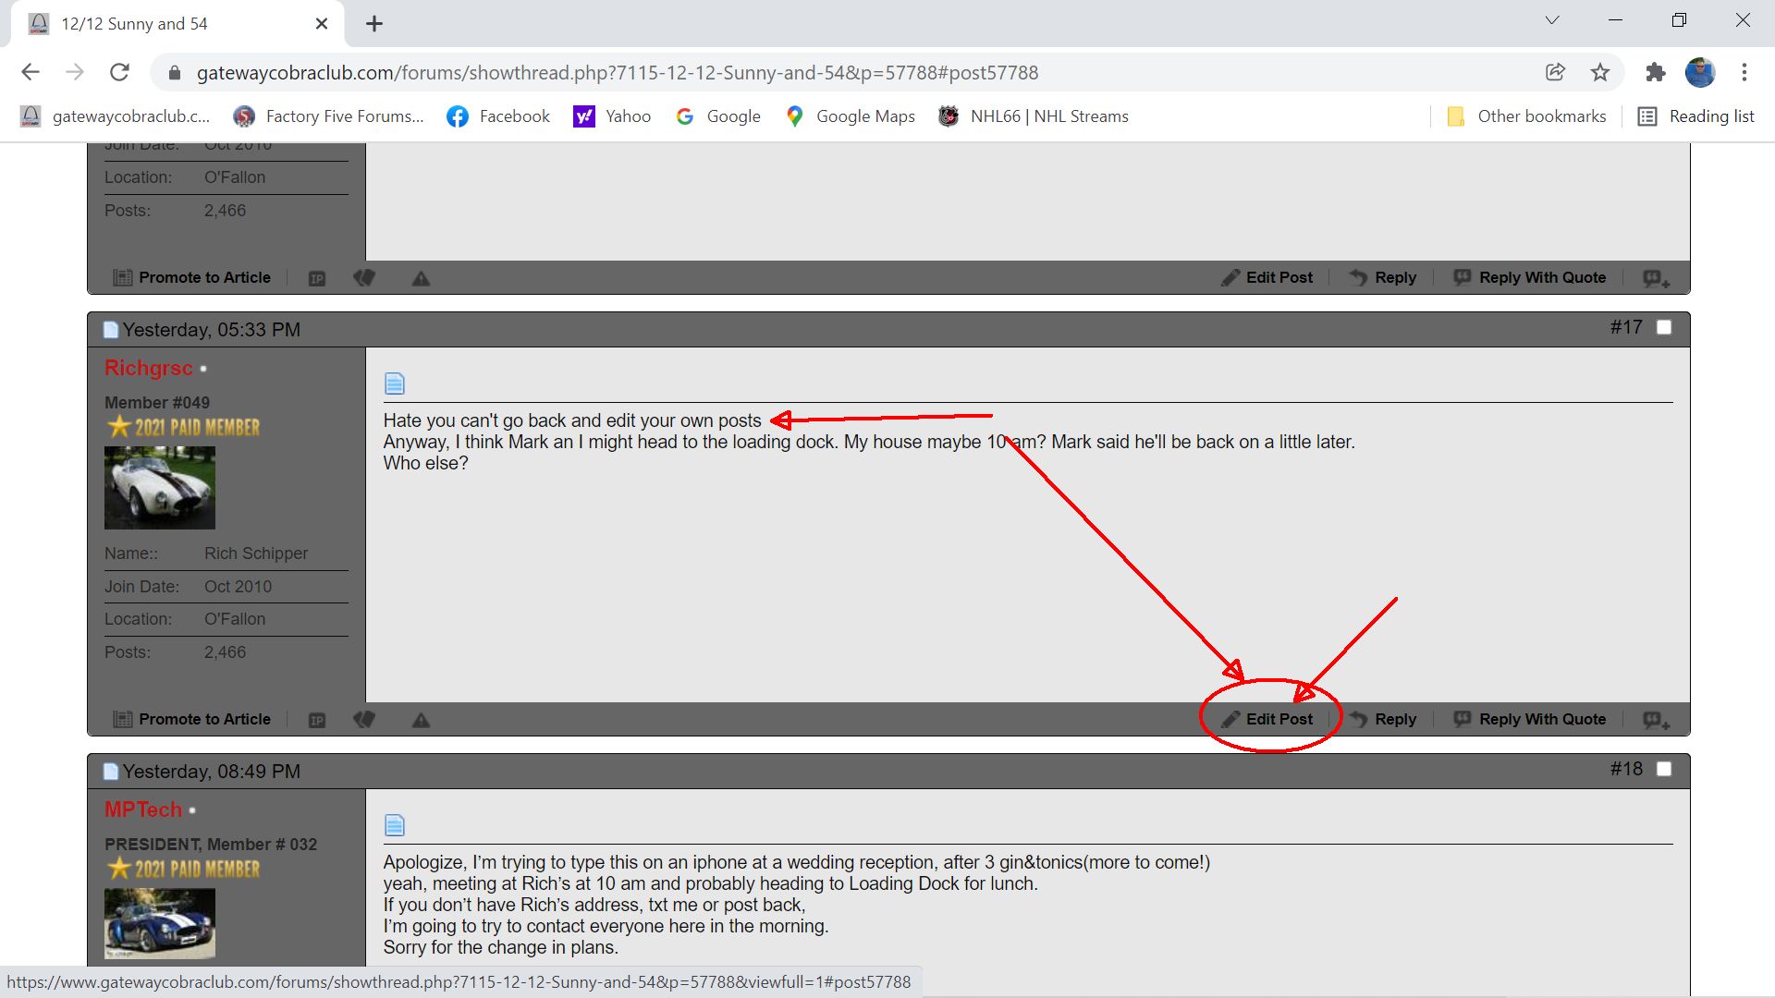The height and width of the screenshot is (998, 1775).
Task: Open Chrome's three-dot menu
Action: [1744, 72]
